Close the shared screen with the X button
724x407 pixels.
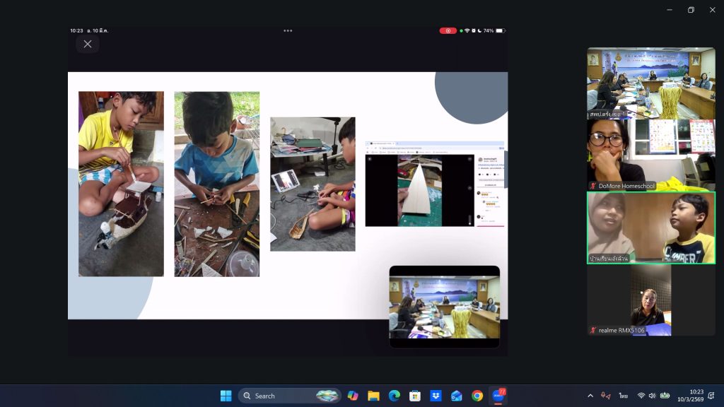click(88, 44)
